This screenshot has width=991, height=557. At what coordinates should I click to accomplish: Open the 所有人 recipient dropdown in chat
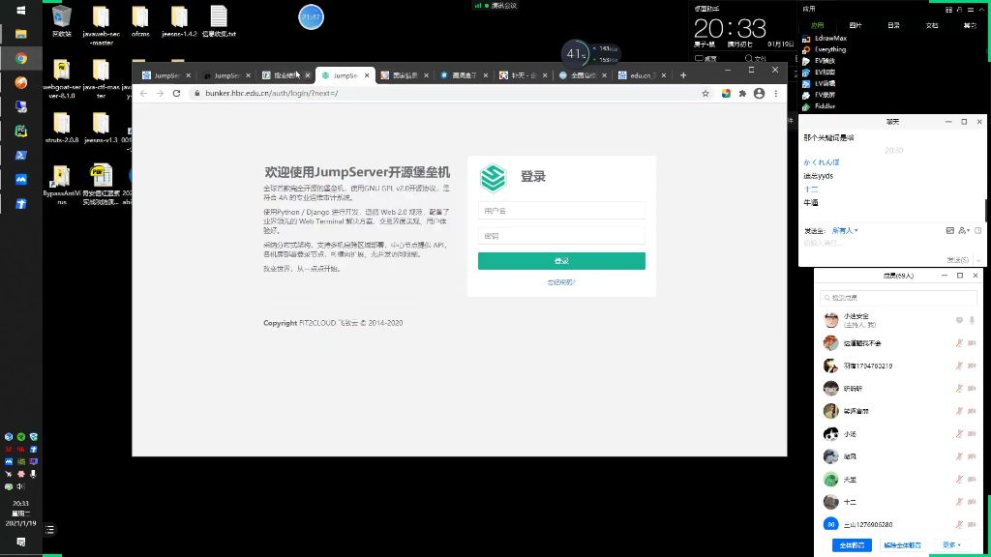point(845,230)
